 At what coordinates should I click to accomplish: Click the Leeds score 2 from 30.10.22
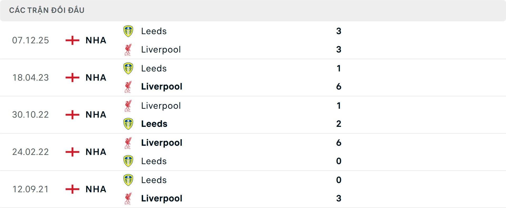[339, 124]
